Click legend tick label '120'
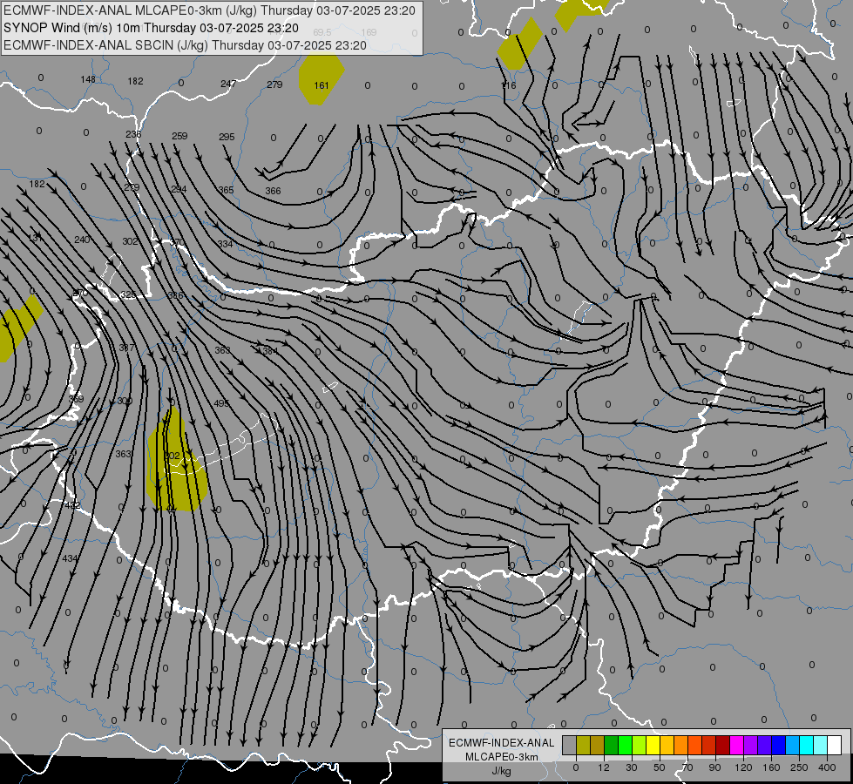The image size is (853, 784). coord(743,767)
